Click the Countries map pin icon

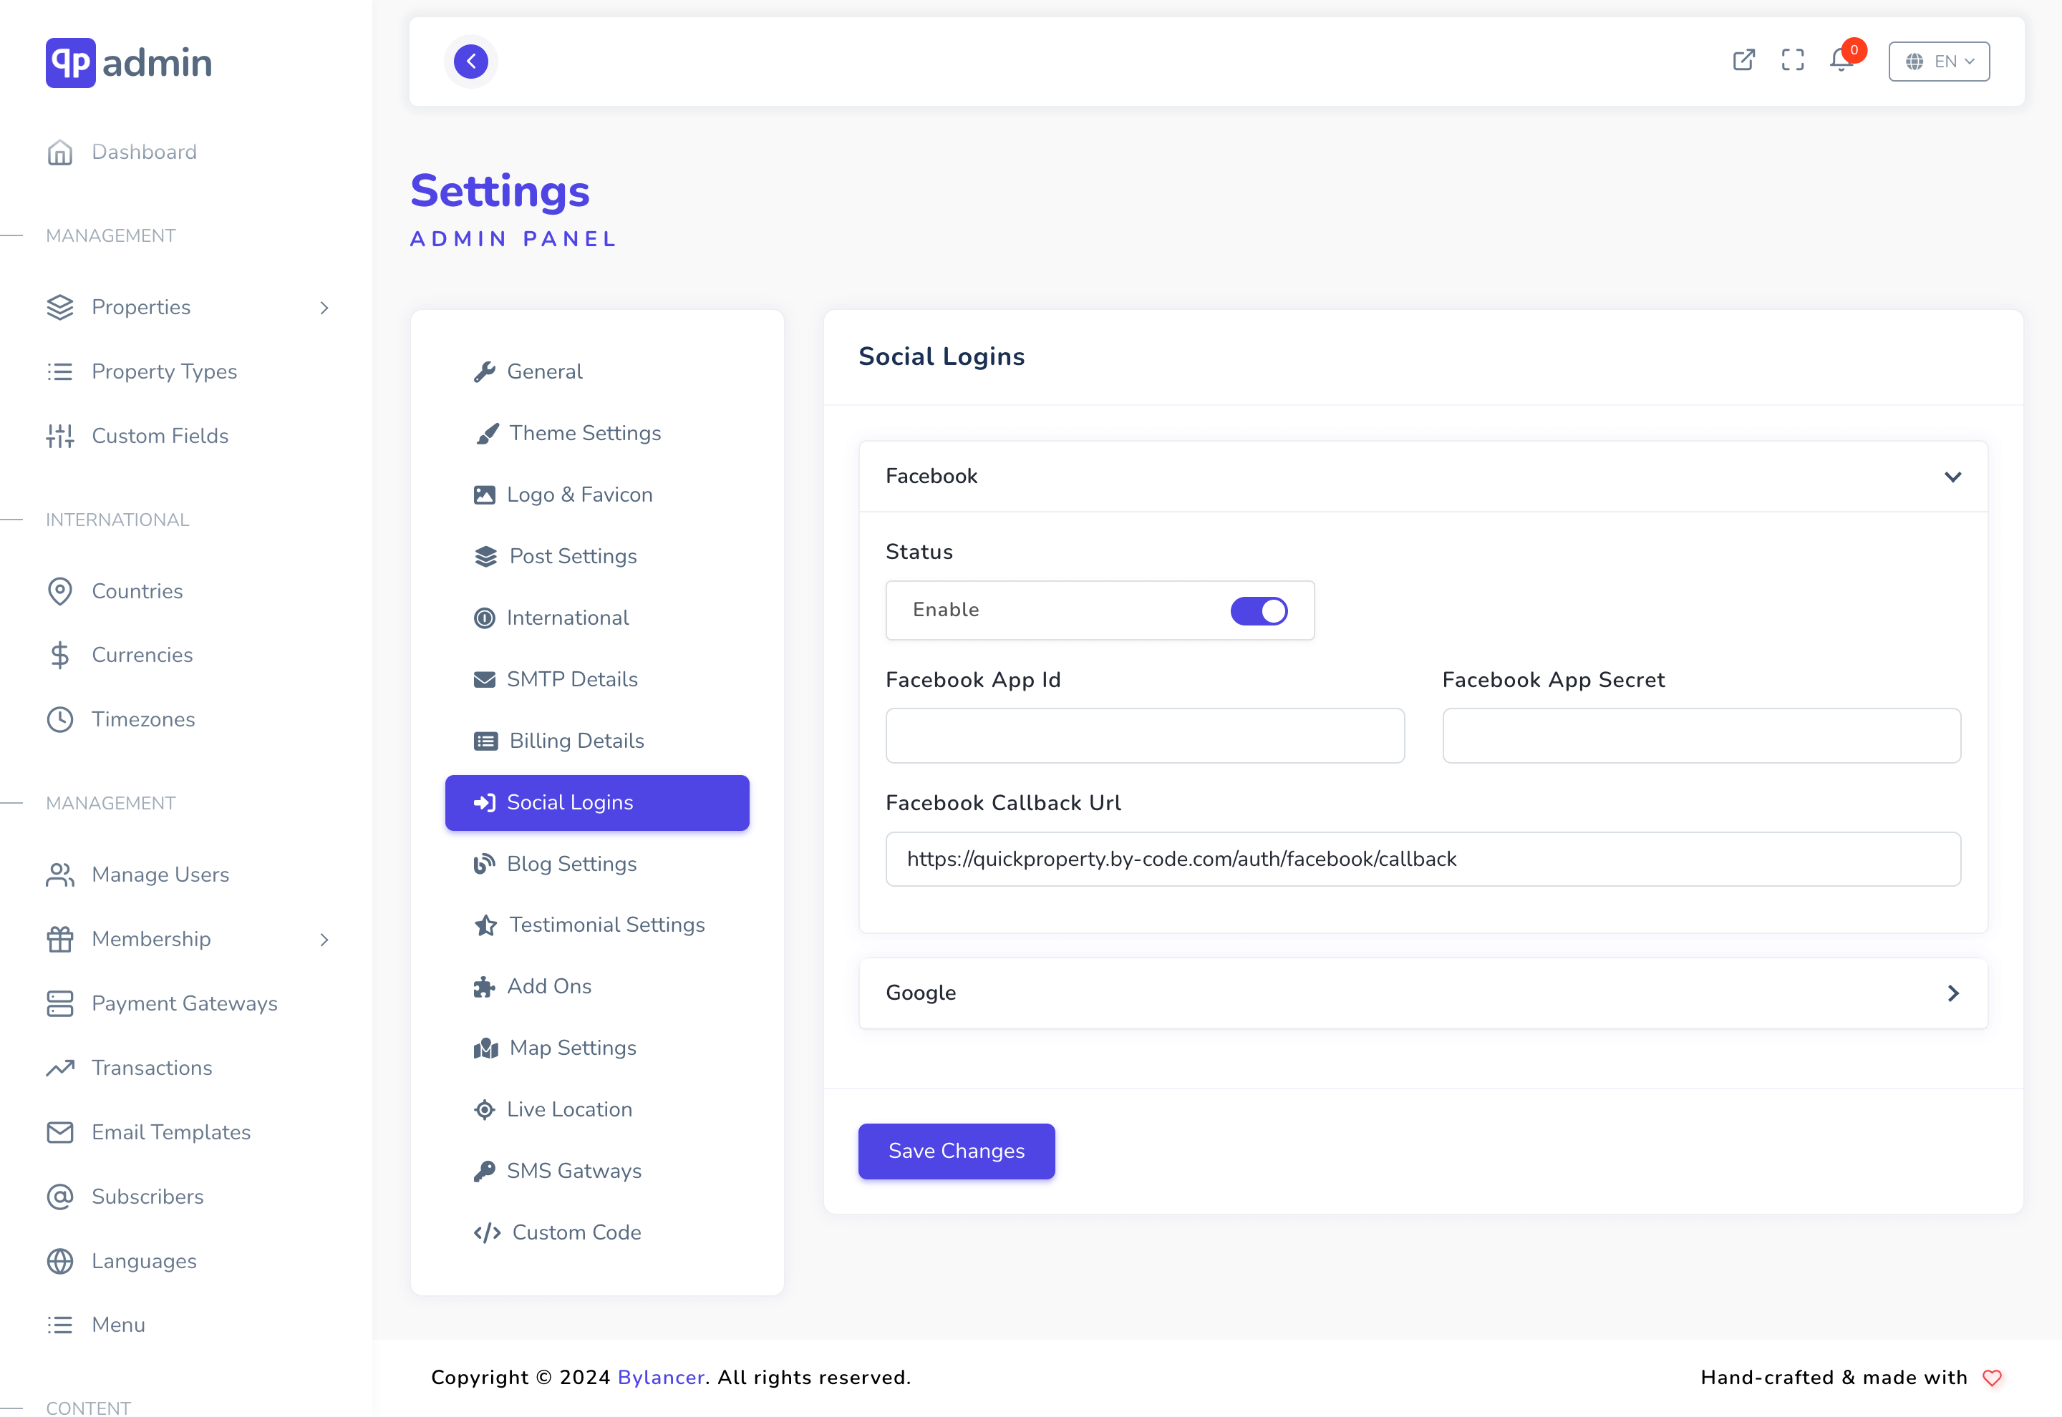[x=59, y=591]
